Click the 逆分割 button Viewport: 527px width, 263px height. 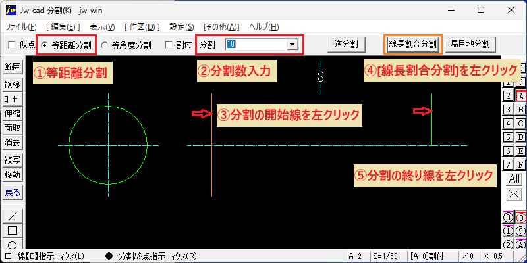point(347,44)
